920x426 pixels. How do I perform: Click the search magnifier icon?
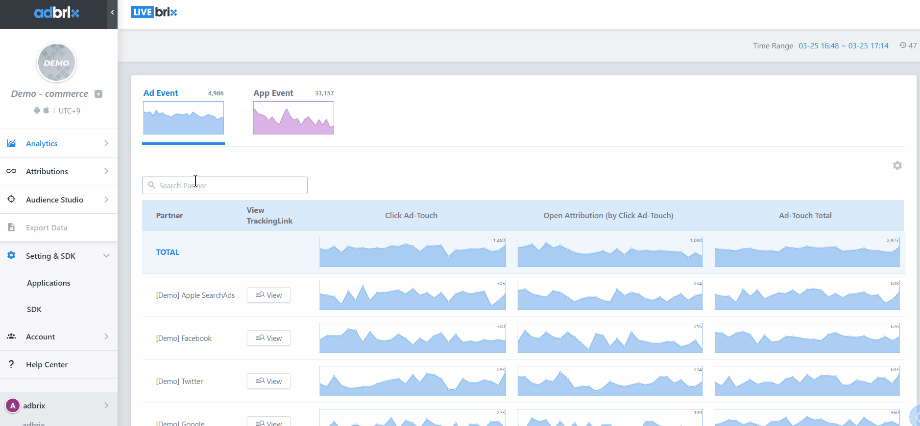tap(152, 185)
